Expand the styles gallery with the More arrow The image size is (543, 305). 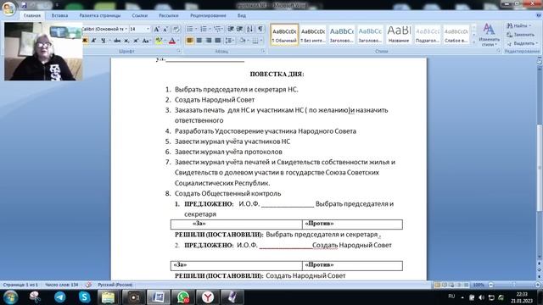pos(473,42)
